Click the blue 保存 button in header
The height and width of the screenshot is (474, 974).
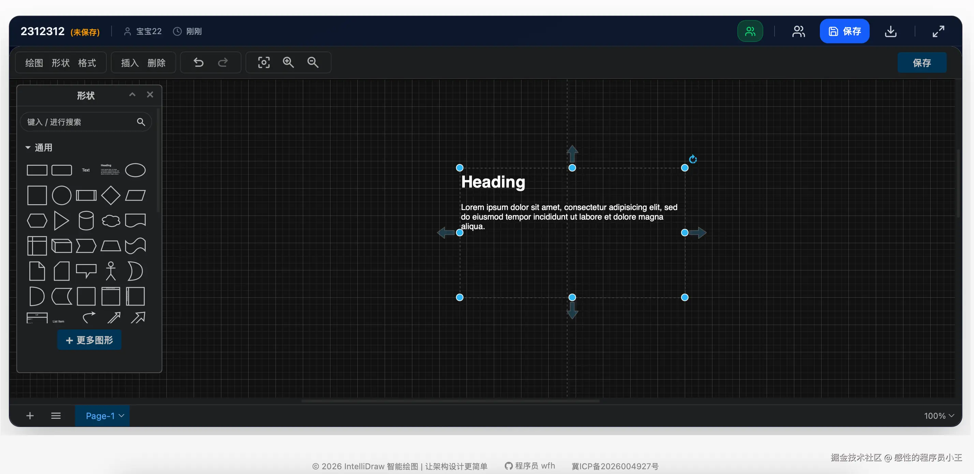pos(844,31)
